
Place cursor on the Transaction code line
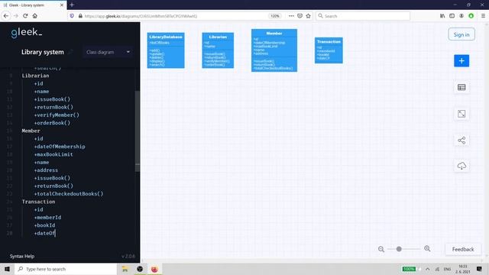pyautogui.click(x=38, y=202)
